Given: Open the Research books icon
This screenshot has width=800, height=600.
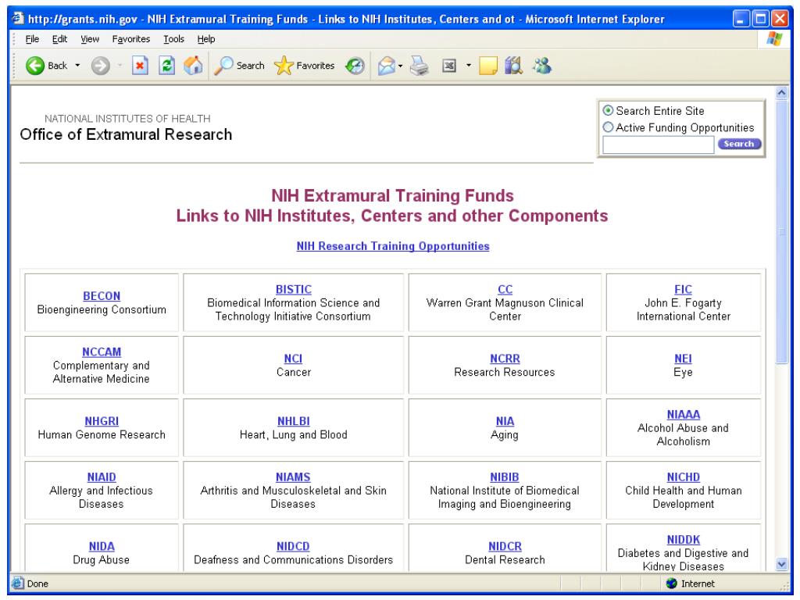Looking at the screenshot, I should point(514,66).
